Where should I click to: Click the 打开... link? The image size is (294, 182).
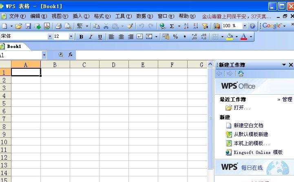[x=242, y=108]
